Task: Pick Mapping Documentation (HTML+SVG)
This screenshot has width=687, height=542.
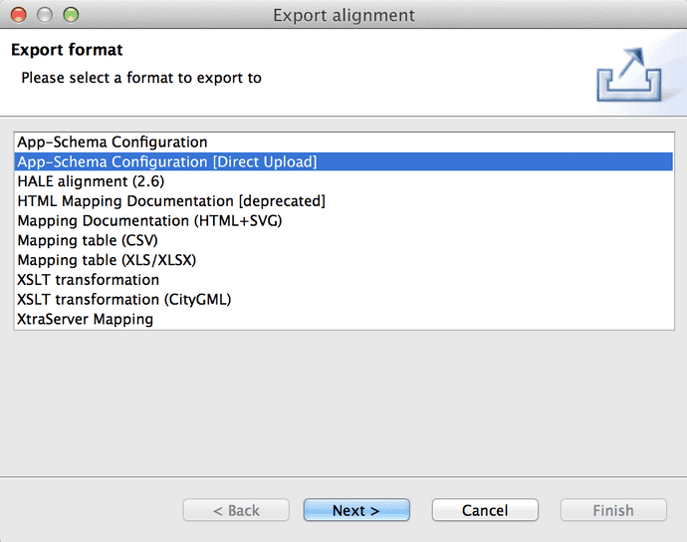Action: coord(343,220)
